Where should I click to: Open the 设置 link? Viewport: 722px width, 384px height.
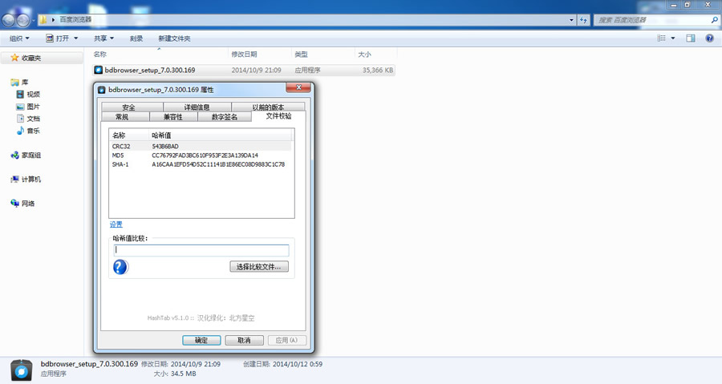pos(116,224)
